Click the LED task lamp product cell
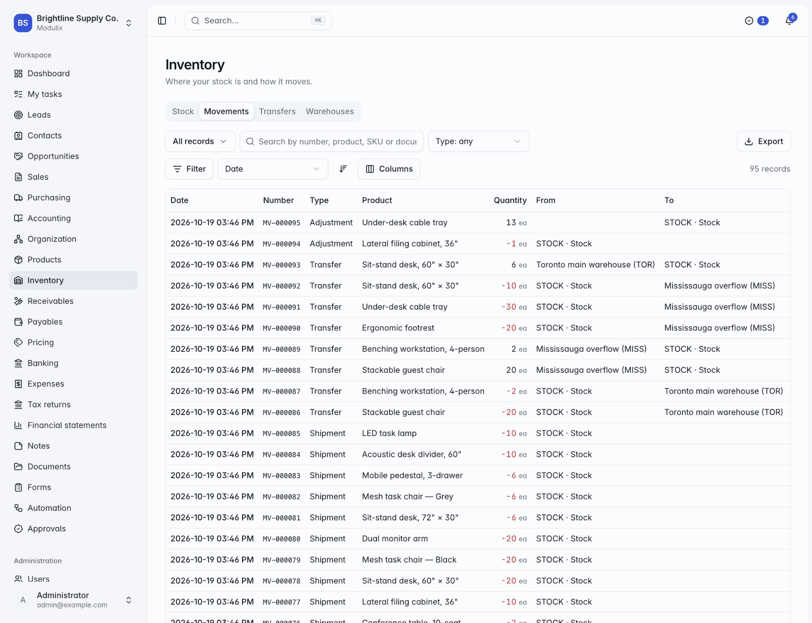The image size is (812, 623). tap(389, 433)
